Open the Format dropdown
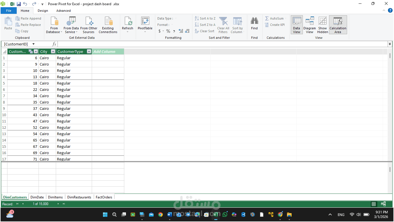This screenshot has height=222, width=394. pos(172,25)
